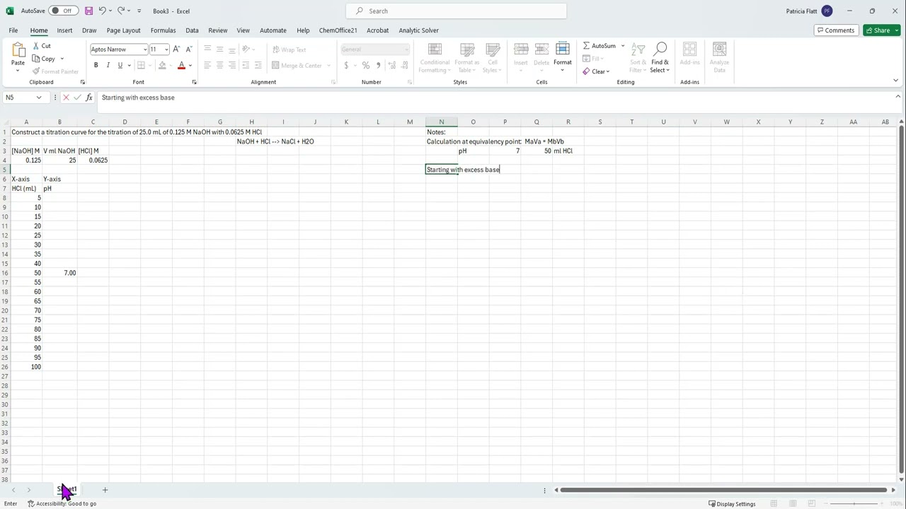The image size is (906, 509).
Task: Apply Bold formatting
Action: pos(96,65)
